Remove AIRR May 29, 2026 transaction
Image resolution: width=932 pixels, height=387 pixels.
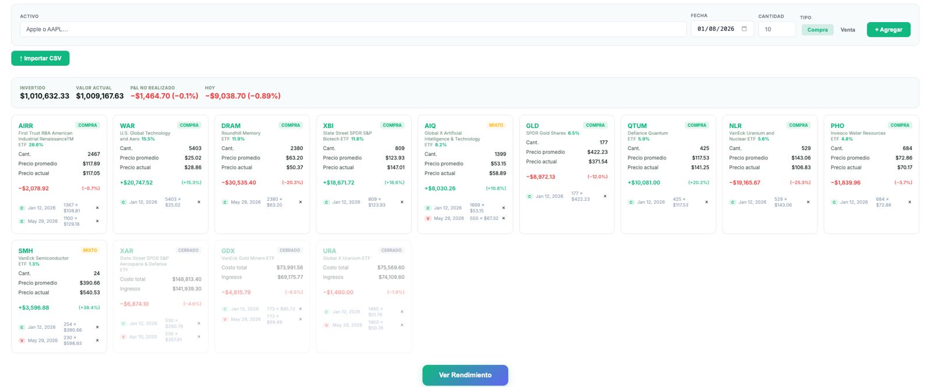pos(97,221)
